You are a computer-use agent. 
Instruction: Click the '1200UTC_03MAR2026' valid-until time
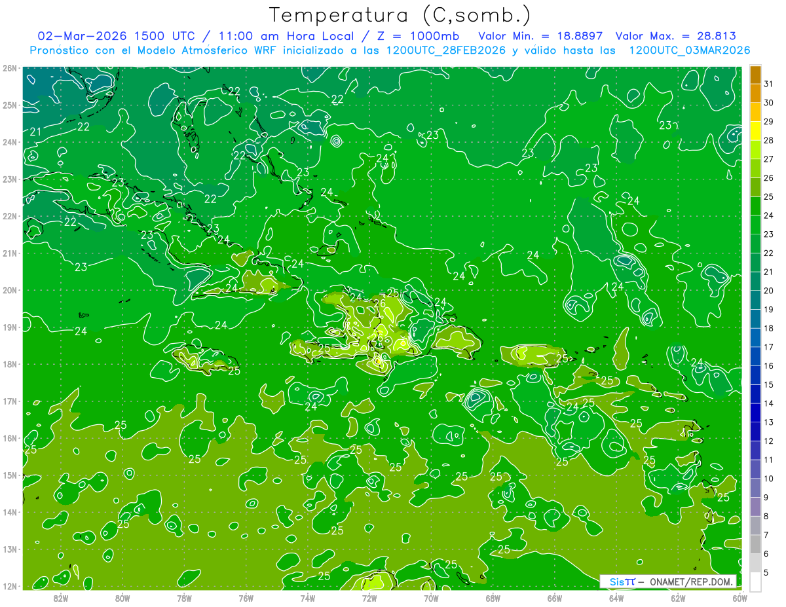coord(689,50)
